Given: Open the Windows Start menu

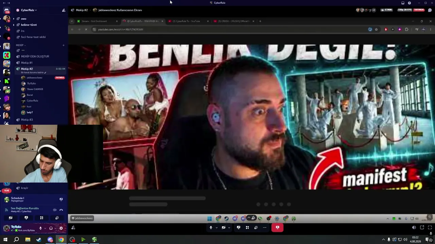Looking at the screenshot, I should coord(5,240).
